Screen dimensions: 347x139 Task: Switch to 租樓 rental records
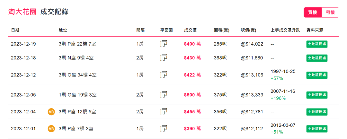pos(330,13)
